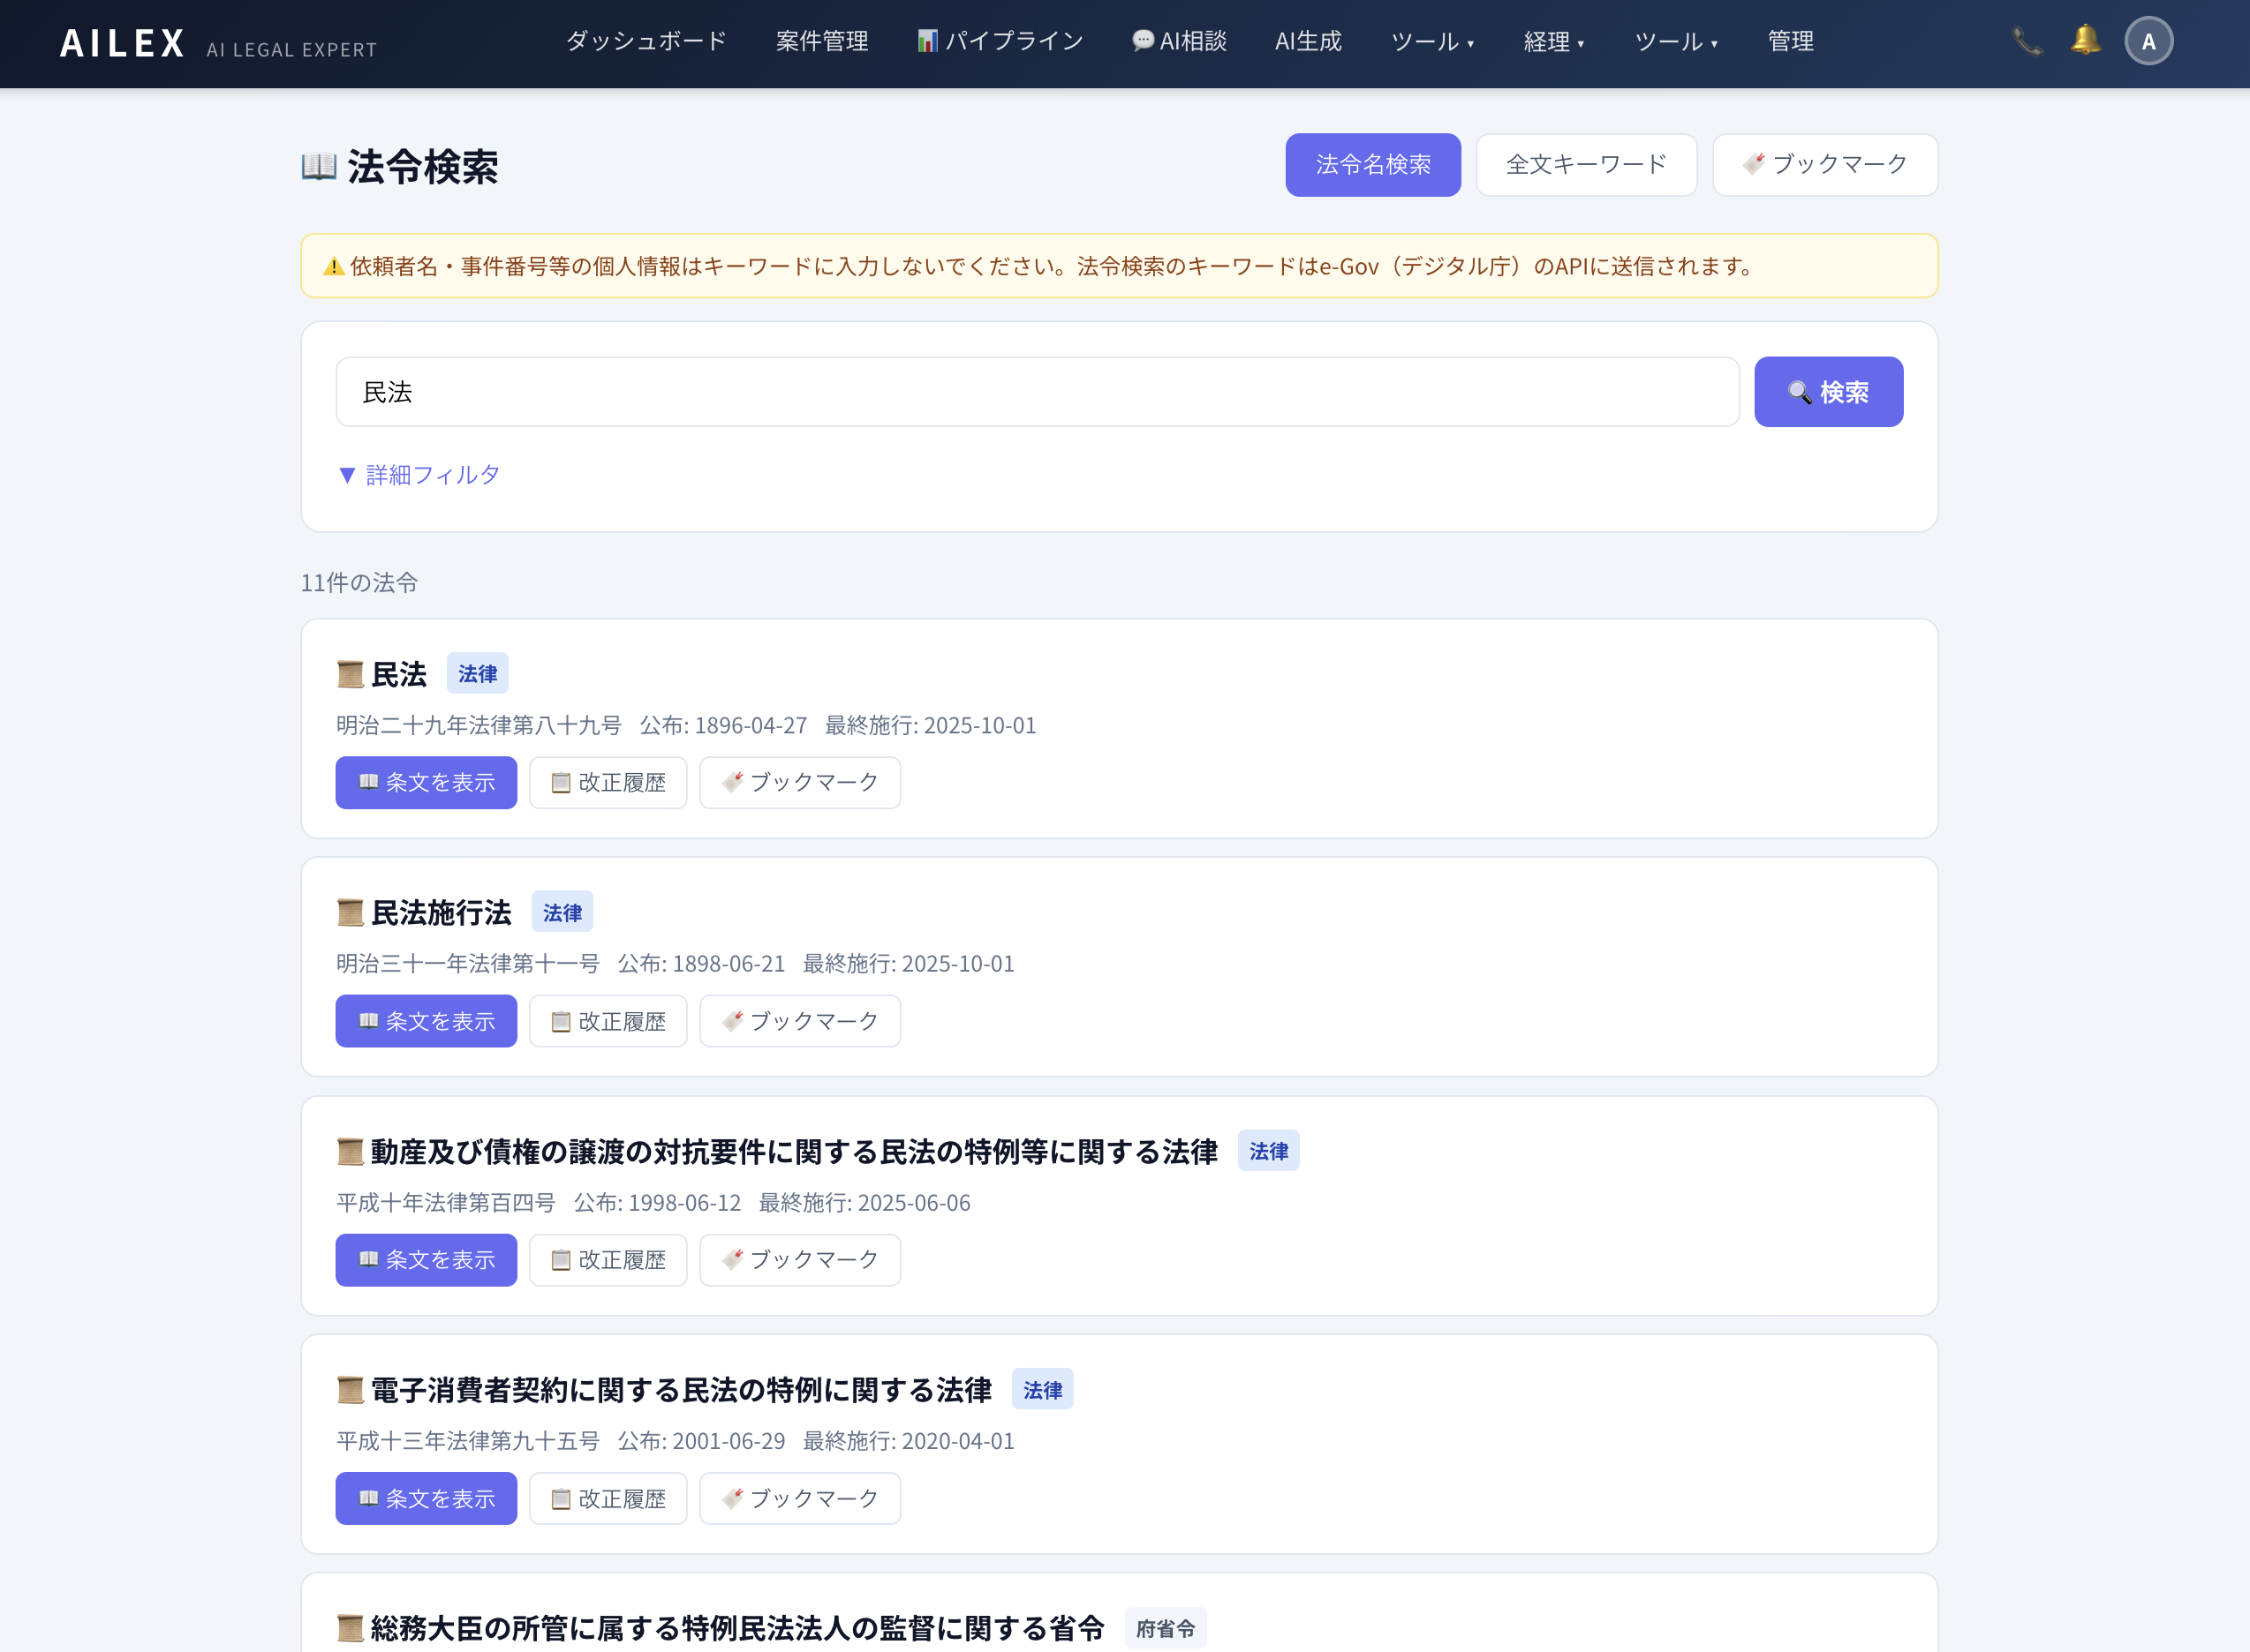Open AI相談 in the navigation
The image size is (2250, 1652).
pos(1180,41)
